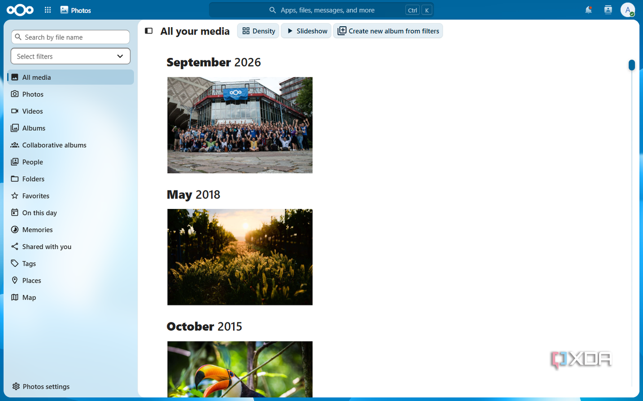Show Favorites media
Screen dimensions: 643x401
point(70,196)
